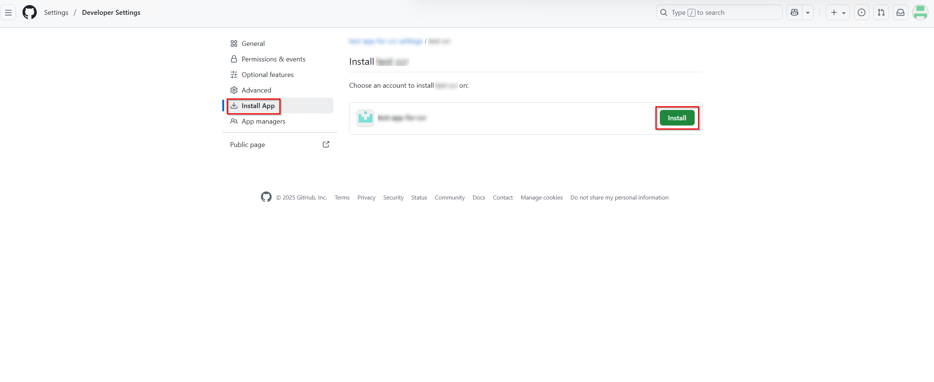Expand the Copilot dropdown arrow
934x382 pixels.
click(808, 13)
